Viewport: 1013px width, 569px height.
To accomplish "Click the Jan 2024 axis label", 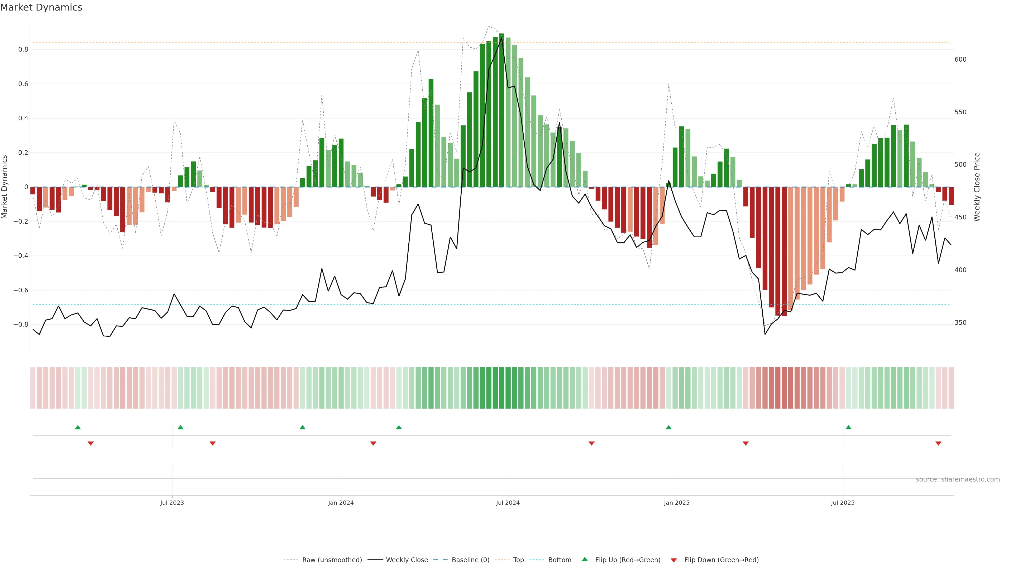I will 341,503.
